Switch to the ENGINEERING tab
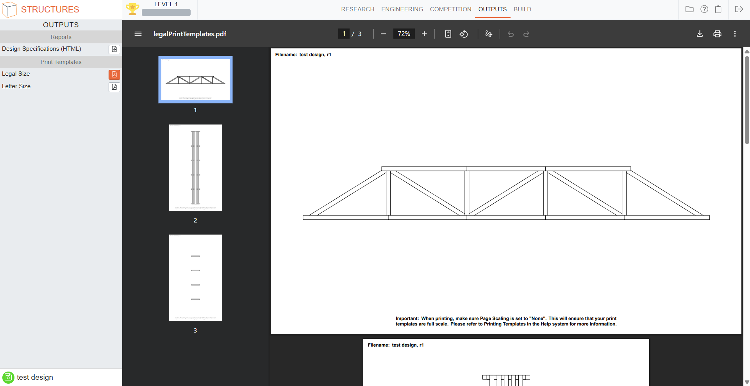This screenshot has height=386, width=750. pyautogui.click(x=402, y=9)
